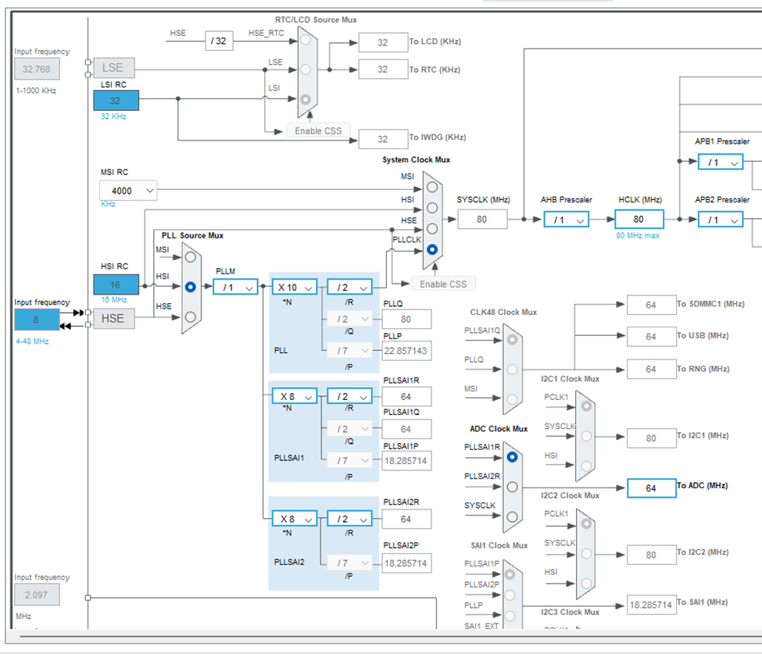Click the To IWDG (KHz) 32 field
The height and width of the screenshot is (654, 762).
[383, 139]
